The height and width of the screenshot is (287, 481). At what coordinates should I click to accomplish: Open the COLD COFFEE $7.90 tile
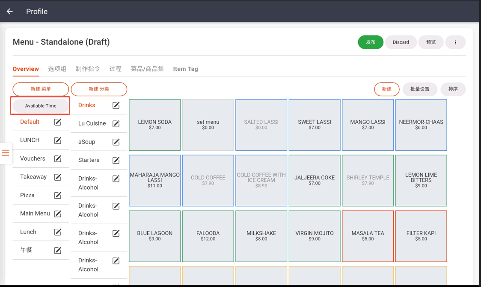(208, 181)
